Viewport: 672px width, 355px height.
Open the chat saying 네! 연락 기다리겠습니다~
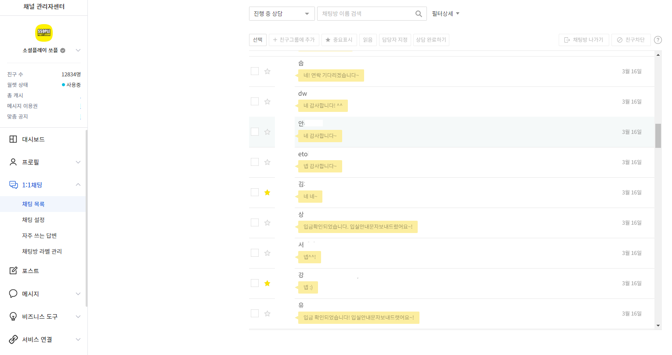click(x=331, y=75)
